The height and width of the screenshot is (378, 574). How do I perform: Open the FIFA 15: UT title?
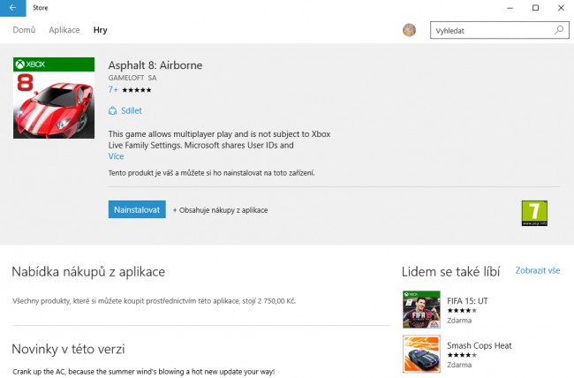point(467,301)
